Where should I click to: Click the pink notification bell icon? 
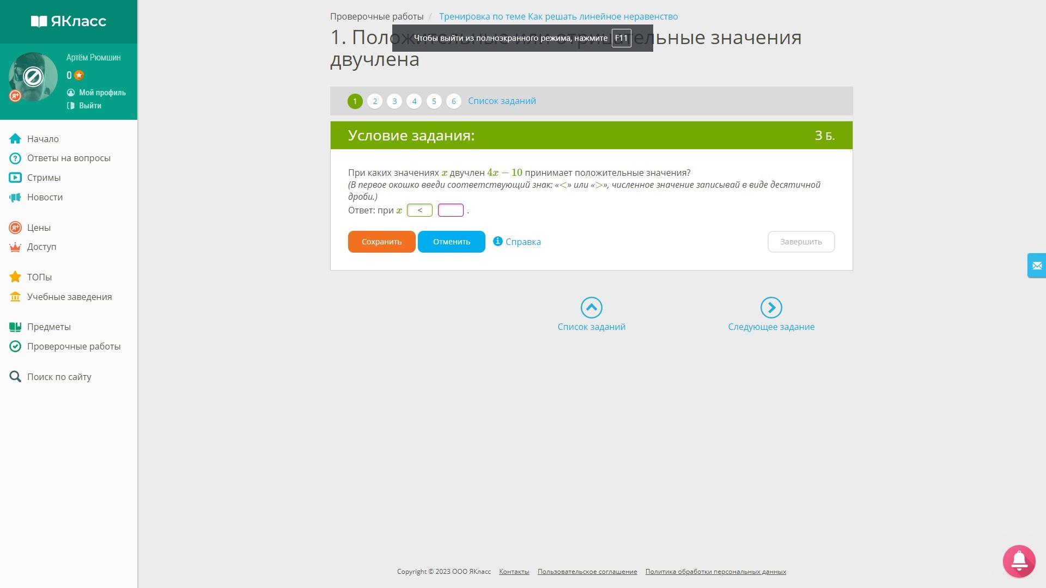click(x=1019, y=561)
